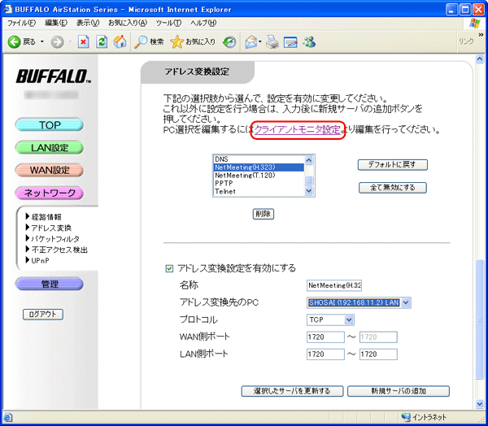Viewport: 488px width, 426px height.
Task: Click the History clock icon
Action: coord(229,41)
